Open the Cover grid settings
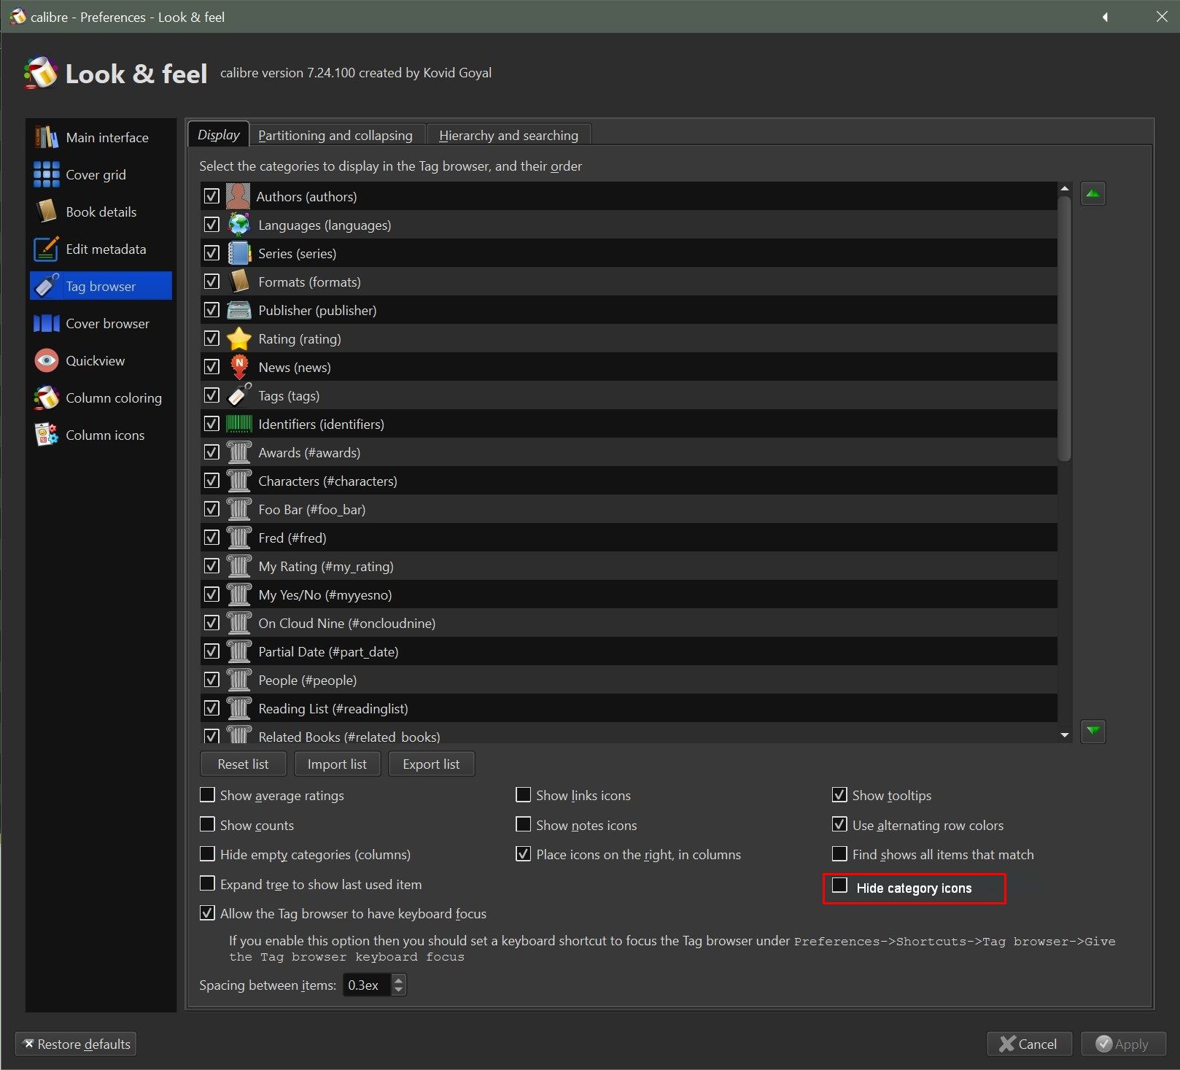Screen dimensions: 1180x1070 point(96,175)
